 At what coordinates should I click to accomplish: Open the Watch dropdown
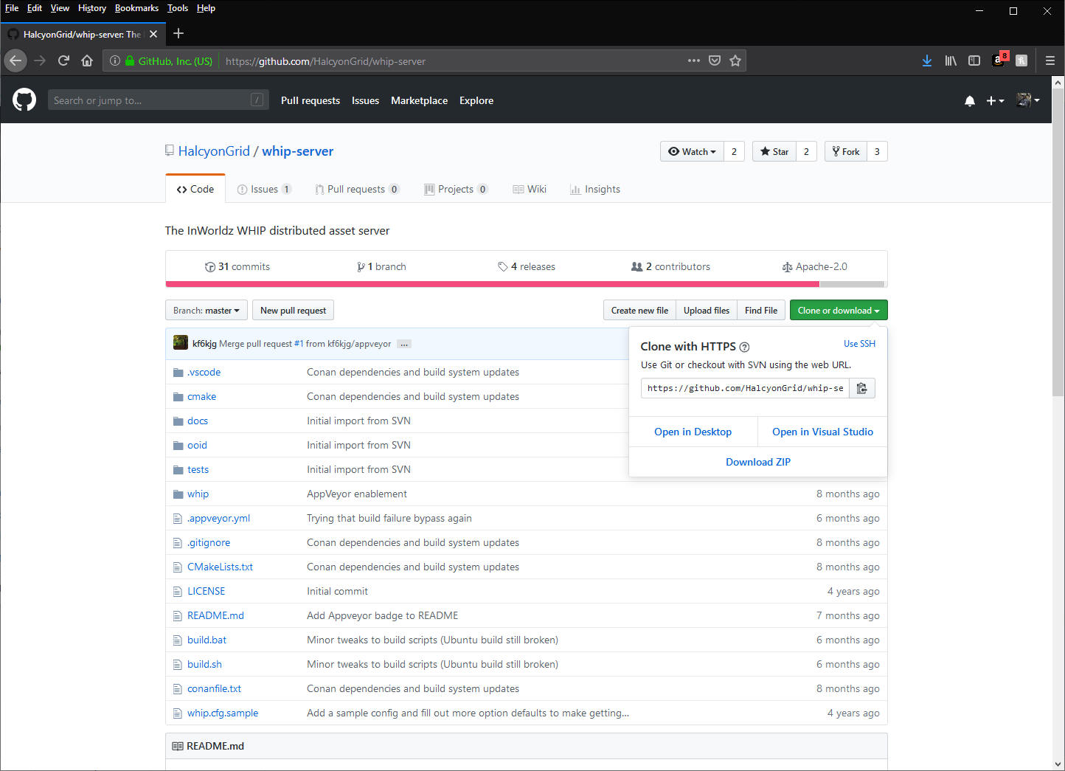[x=692, y=151]
